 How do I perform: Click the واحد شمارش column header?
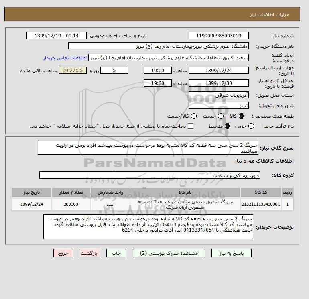tap(110, 192)
